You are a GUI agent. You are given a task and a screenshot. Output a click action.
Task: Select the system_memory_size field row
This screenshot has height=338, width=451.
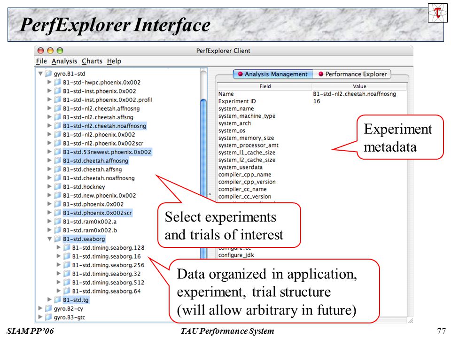pos(312,138)
